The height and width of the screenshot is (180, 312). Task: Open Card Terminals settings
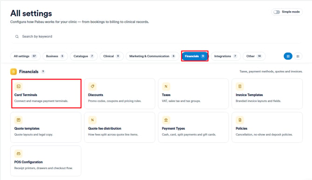tap(46, 94)
